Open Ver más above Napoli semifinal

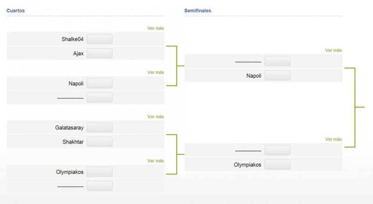pyautogui.click(x=333, y=50)
